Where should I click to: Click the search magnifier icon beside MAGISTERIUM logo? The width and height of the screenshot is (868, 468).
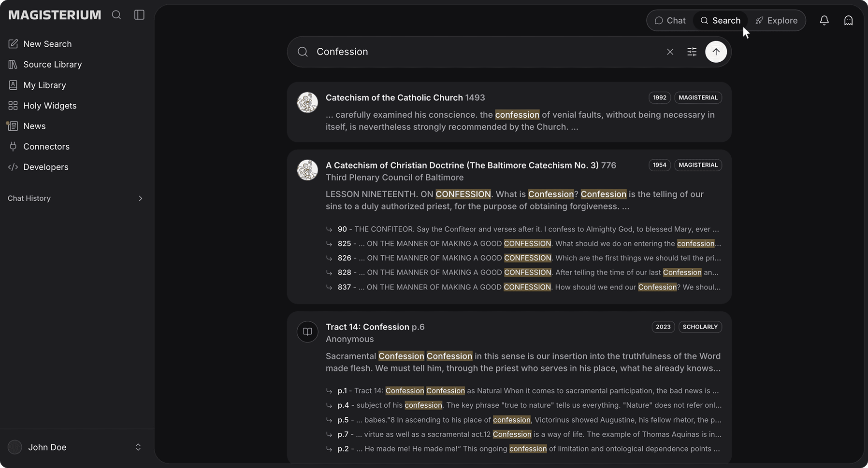pyautogui.click(x=116, y=15)
